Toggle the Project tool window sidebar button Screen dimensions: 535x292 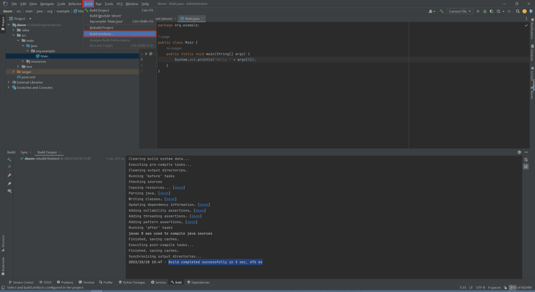pyautogui.click(x=3, y=22)
